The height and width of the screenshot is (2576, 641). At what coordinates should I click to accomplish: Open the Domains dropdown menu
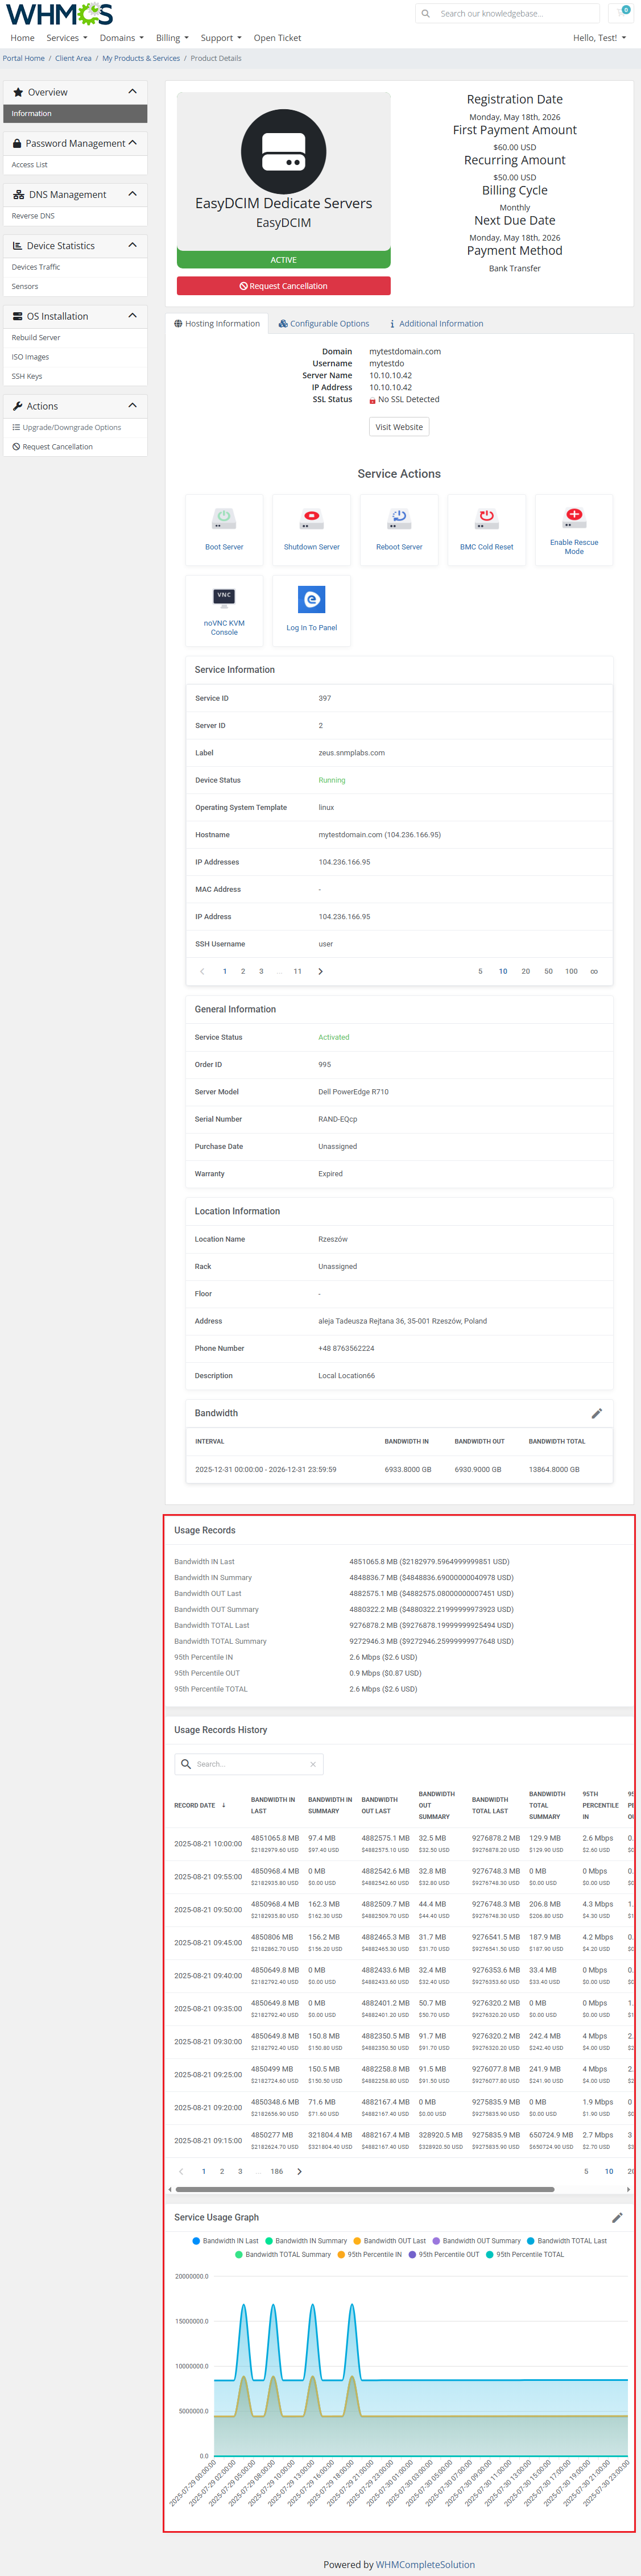tap(122, 38)
